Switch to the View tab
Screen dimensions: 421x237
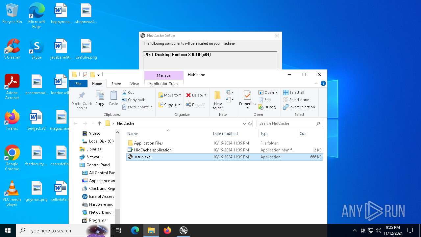(135, 84)
